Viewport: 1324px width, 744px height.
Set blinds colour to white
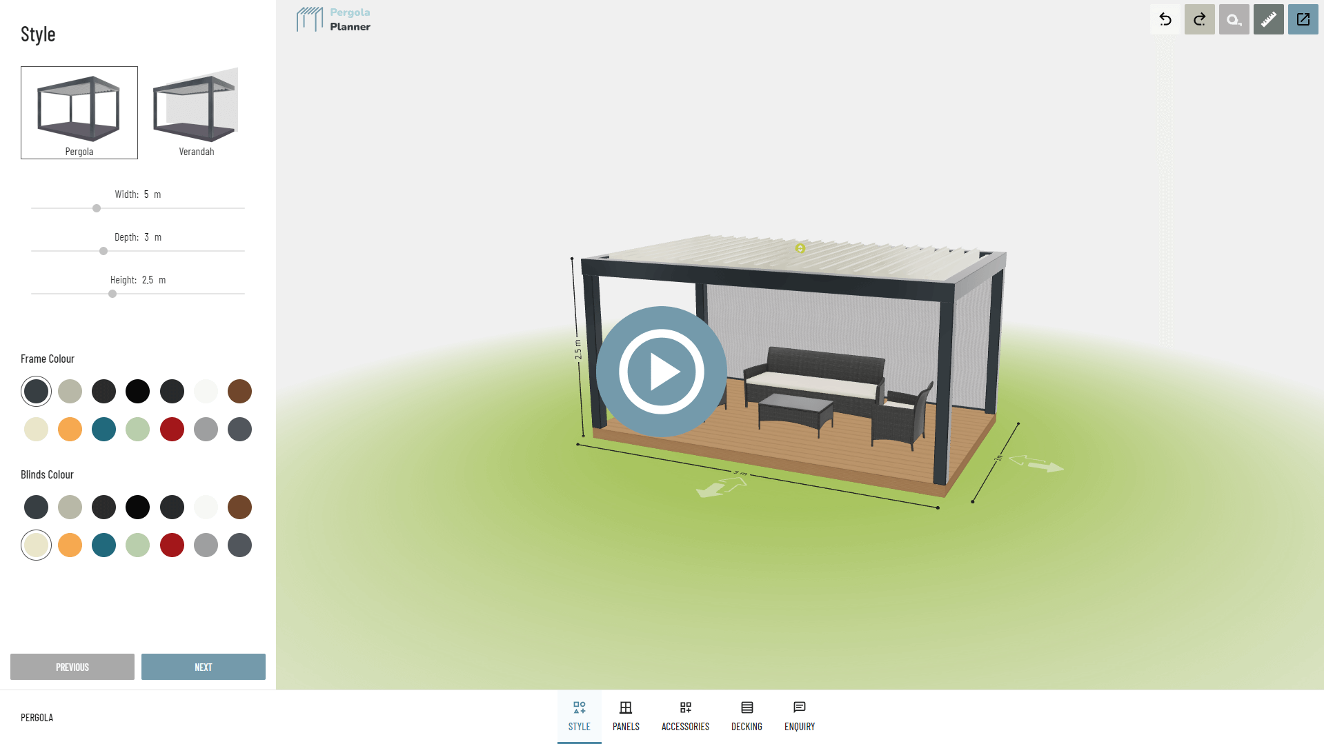tap(206, 507)
